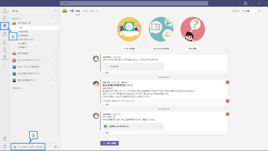
Task: Go back with navigation arrow
Action: coord(3,3)
